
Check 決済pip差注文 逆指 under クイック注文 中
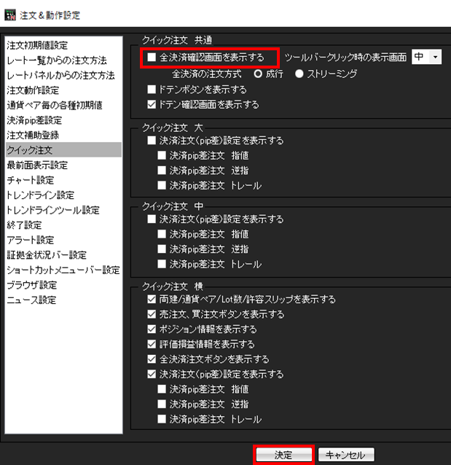162,249
